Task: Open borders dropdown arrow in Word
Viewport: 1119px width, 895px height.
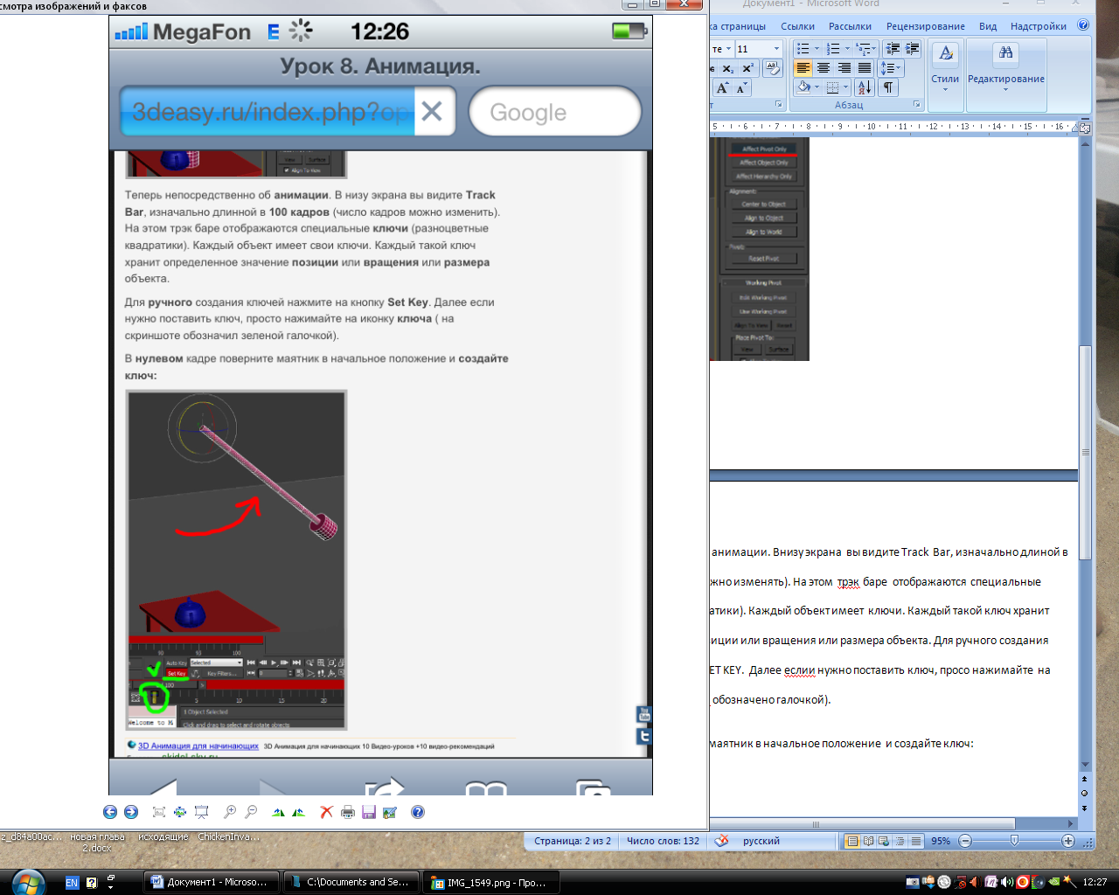Action: (x=846, y=87)
